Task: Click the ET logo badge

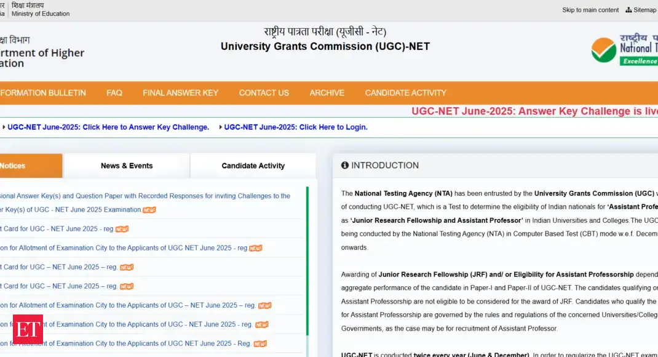Action: point(28,329)
